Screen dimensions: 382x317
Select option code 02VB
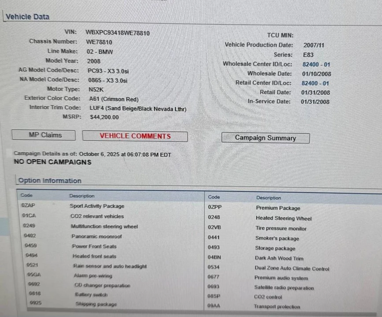215,227
